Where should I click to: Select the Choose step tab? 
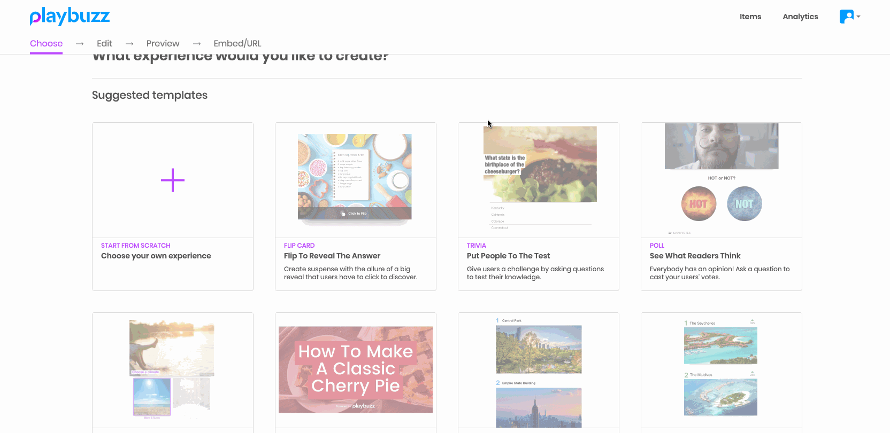[46, 44]
